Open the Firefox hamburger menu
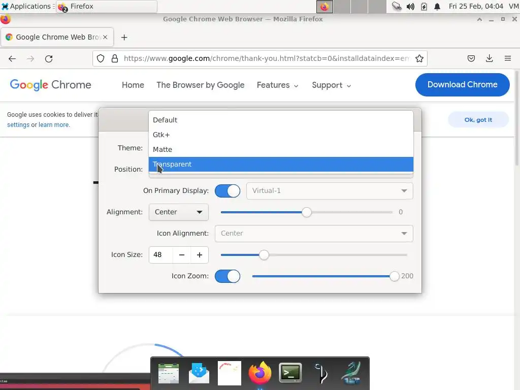 (507, 59)
